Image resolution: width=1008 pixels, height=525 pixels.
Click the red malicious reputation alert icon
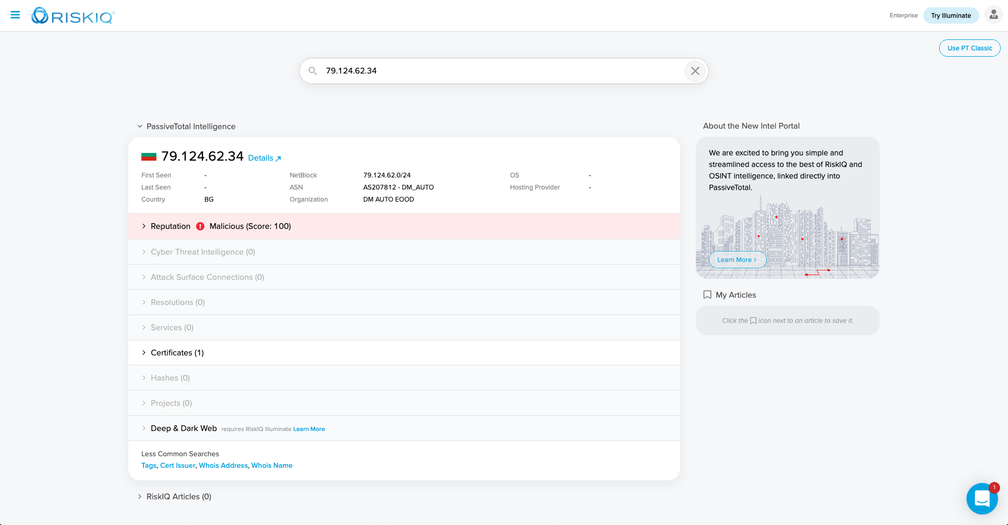pyautogui.click(x=200, y=226)
